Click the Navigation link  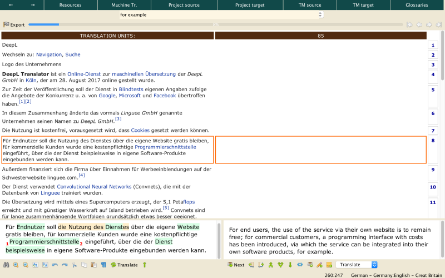(49, 54)
